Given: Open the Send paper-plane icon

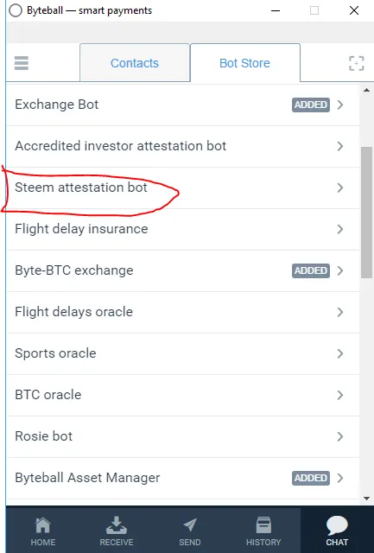Looking at the screenshot, I should (190, 524).
